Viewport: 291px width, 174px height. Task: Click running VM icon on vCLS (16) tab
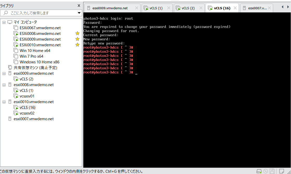pos(210,8)
